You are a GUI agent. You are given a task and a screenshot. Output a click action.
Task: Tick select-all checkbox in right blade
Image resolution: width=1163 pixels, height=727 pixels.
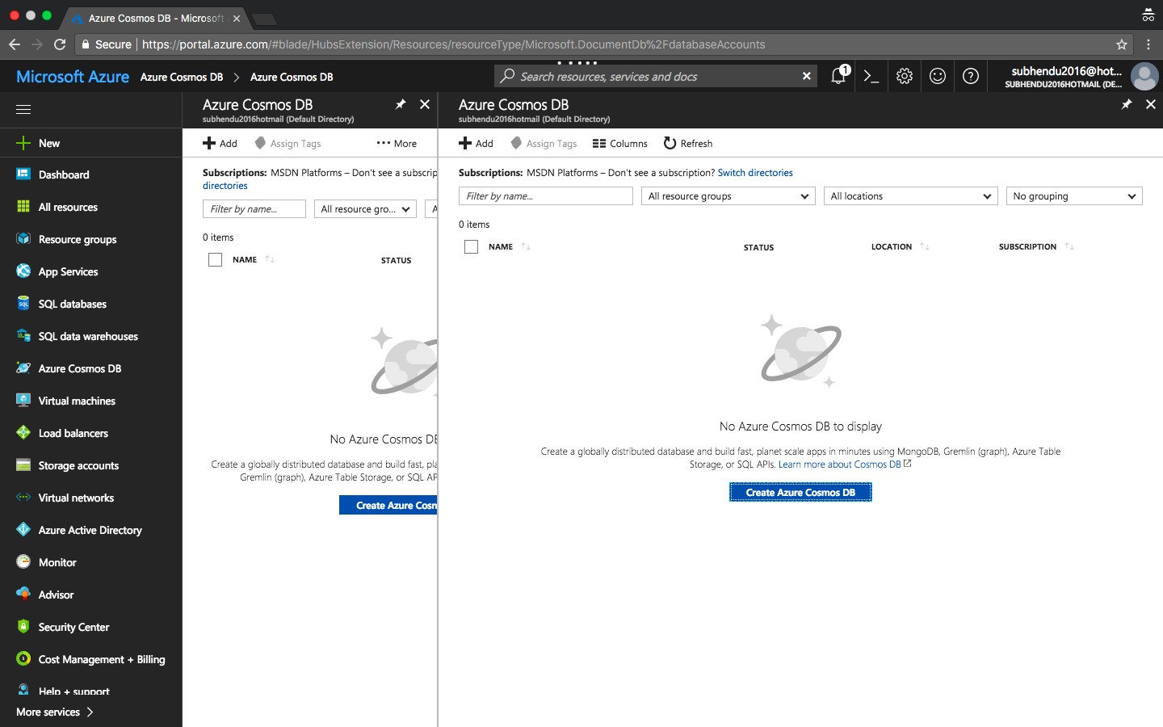click(472, 247)
